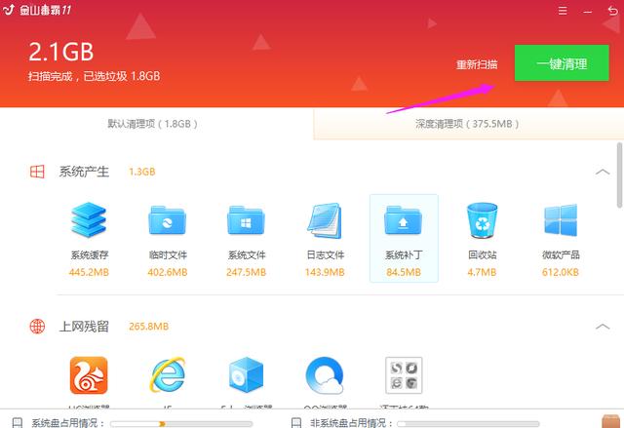The image size is (624, 428).
Task: Click the 143.9MB size under 日志文件
Action: tap(325, 272)
